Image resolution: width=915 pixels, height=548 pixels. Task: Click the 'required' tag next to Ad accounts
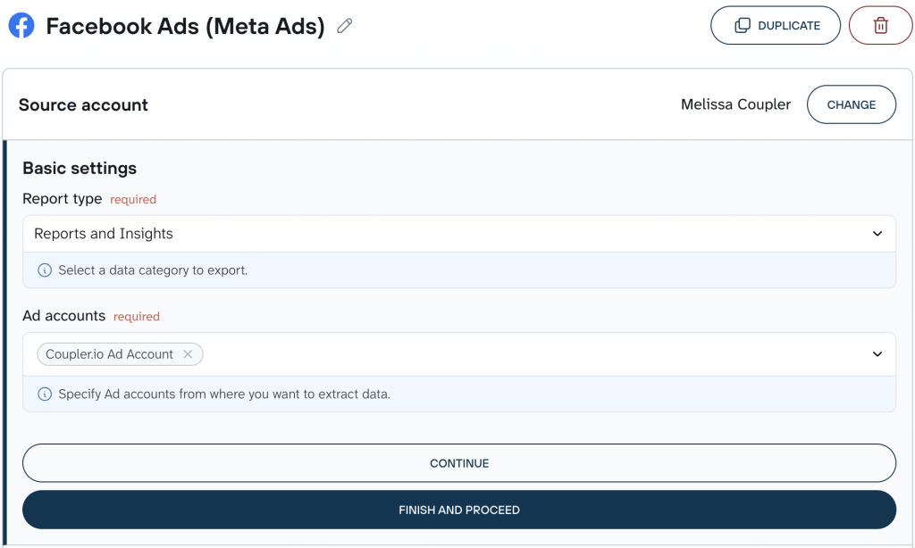click(137, 317)
